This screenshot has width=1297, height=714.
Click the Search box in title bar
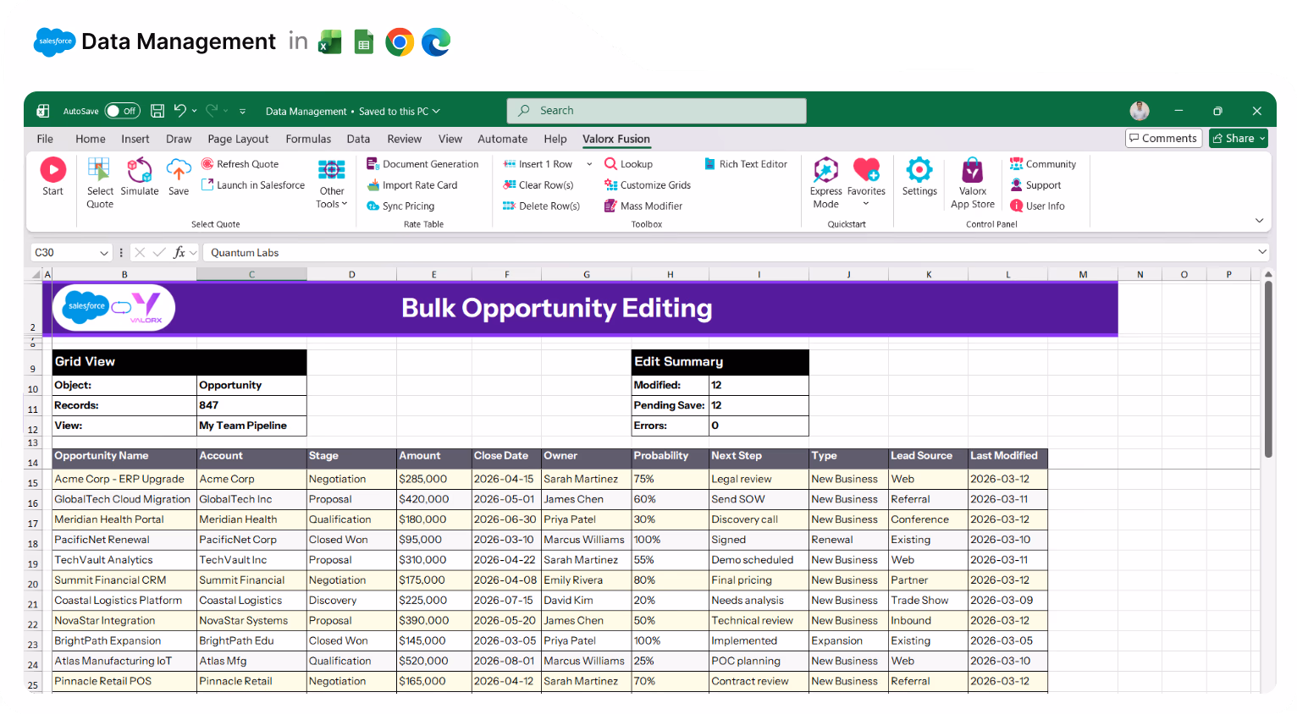click(x=656, y=111)
